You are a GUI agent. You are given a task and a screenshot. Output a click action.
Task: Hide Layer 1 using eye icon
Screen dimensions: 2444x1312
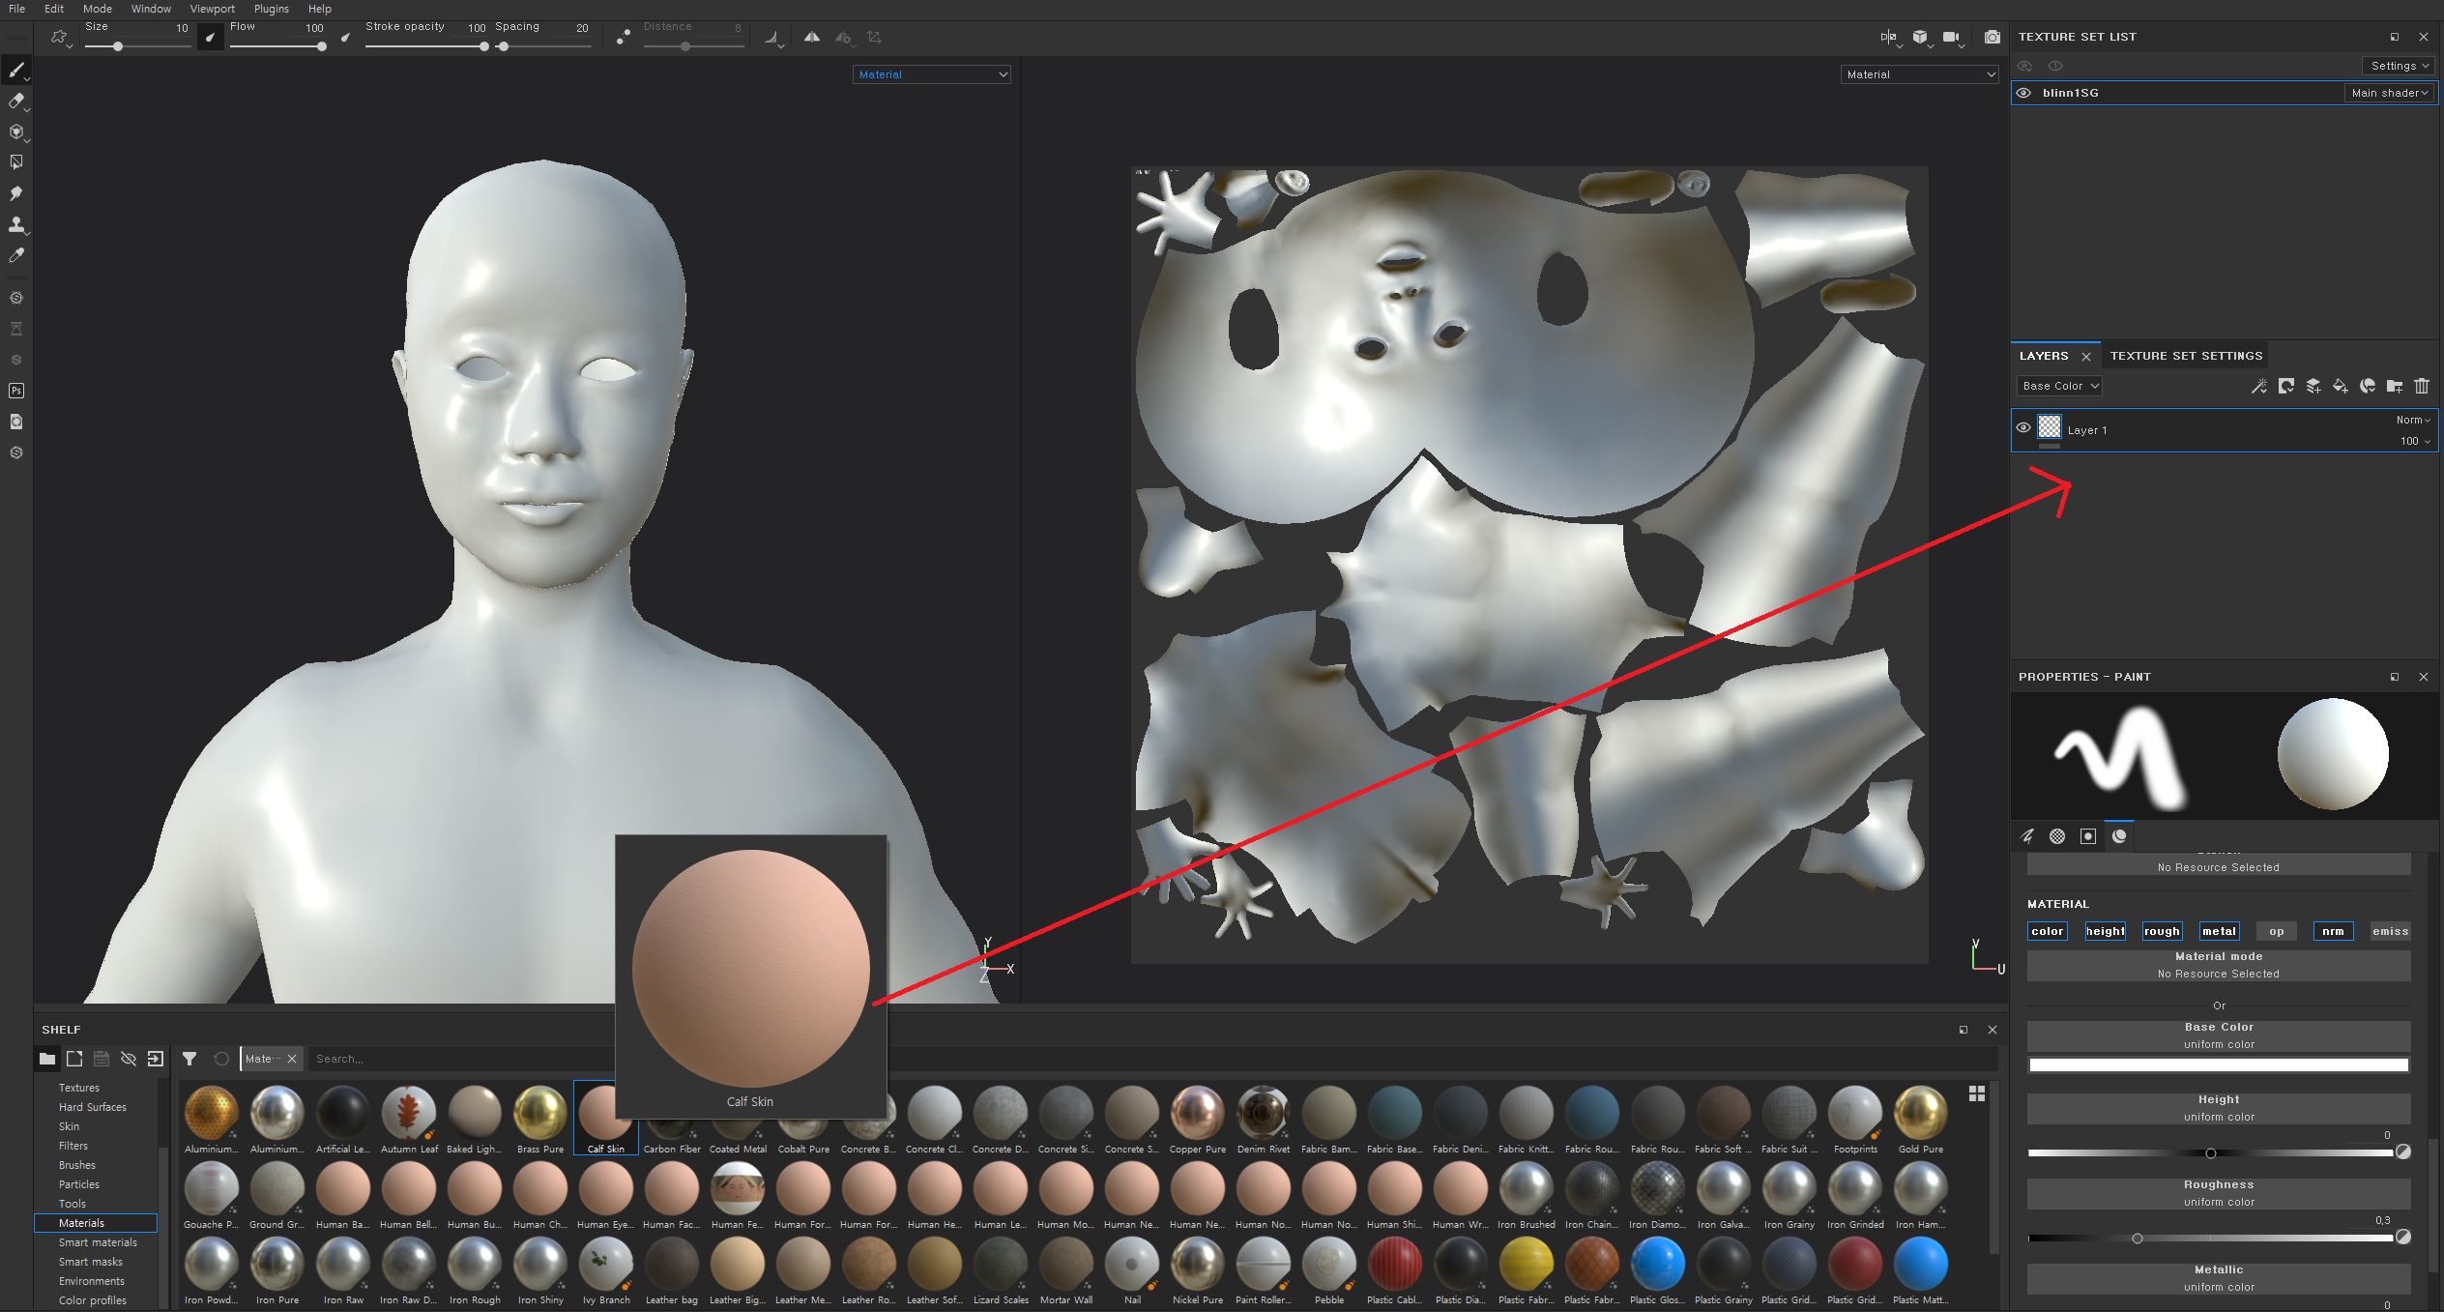point(2023,427)
